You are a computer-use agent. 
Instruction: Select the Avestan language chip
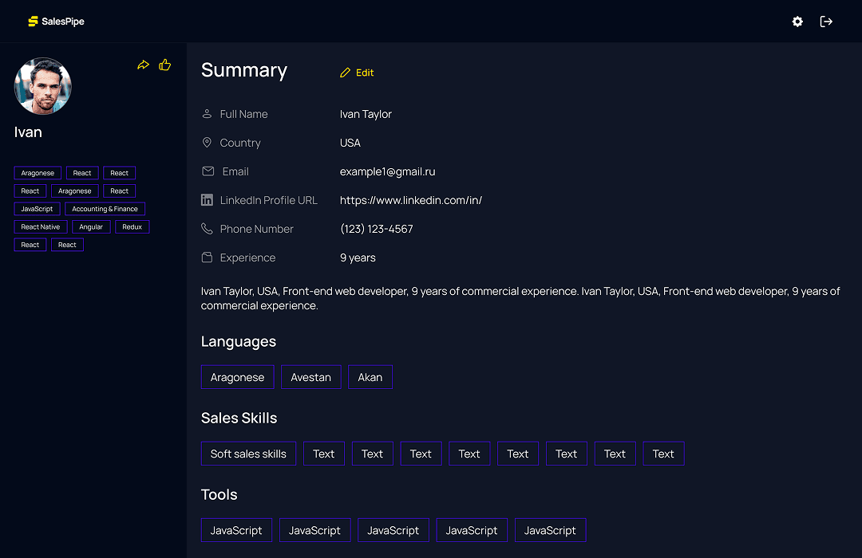click(310, 376)
